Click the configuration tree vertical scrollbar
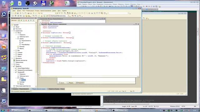Viewport: 200px width, 112px height. 36,55
